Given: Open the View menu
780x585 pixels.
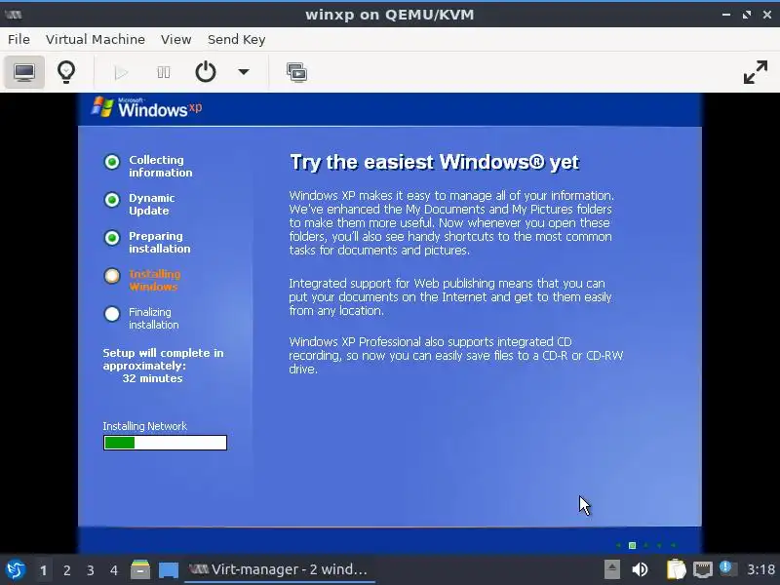Looking at the screenshot, I should pyautogui.click(x=176, y=39).
